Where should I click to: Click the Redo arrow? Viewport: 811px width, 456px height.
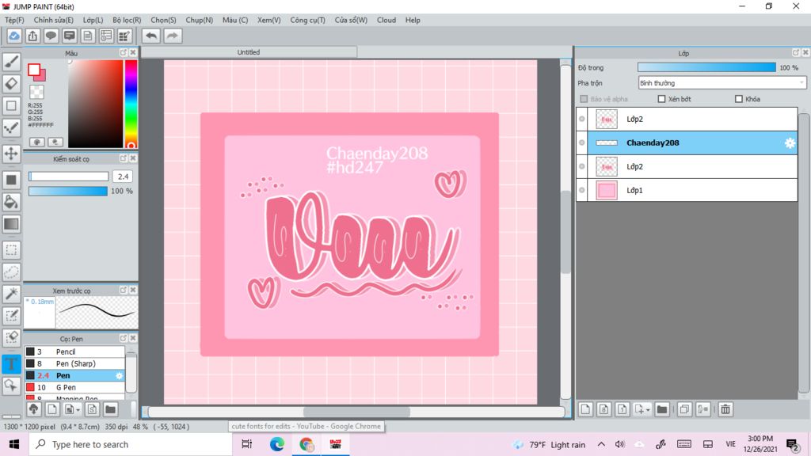pyautogui.click(x=173, y=36)
